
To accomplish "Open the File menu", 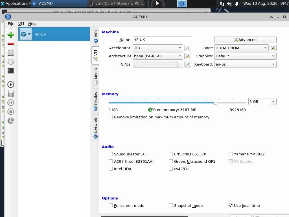I will [11, 24].
